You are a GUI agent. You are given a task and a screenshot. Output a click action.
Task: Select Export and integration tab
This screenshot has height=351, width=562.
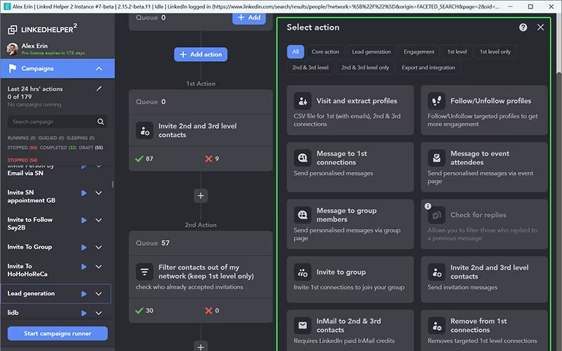pyautogui.click(x=429, y=67)
